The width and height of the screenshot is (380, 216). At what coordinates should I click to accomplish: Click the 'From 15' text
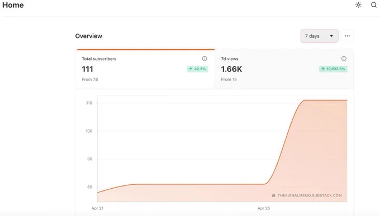tap(229, 80)
